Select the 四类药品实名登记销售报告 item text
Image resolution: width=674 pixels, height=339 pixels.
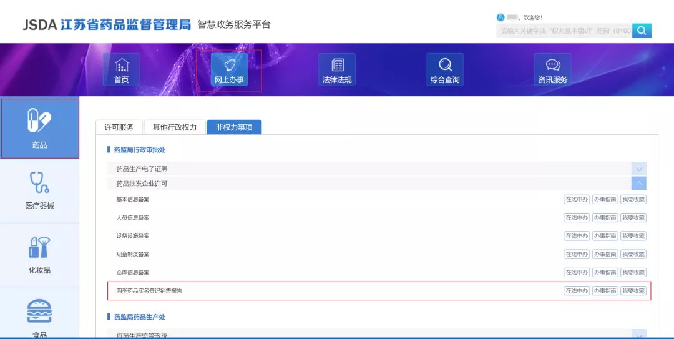[x=149, y=291]
